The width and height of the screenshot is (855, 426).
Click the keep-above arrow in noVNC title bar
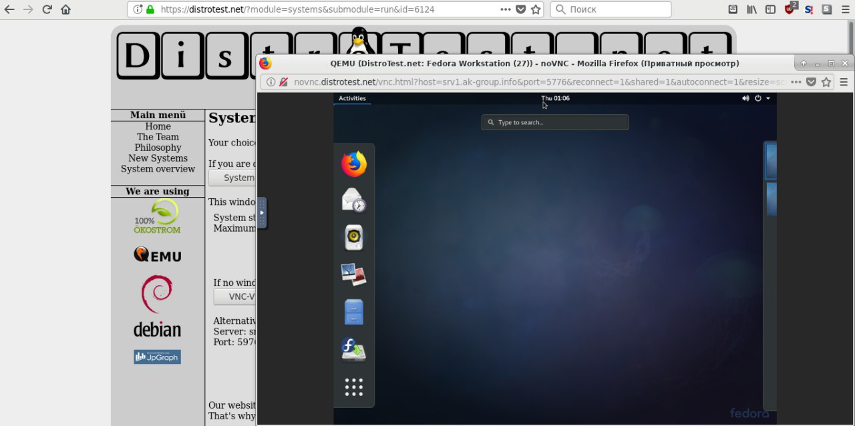(804, 63)
